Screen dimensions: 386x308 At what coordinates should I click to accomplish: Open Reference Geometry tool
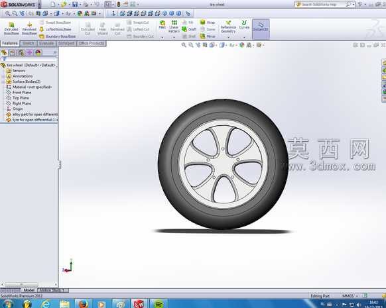pos(228,27)
